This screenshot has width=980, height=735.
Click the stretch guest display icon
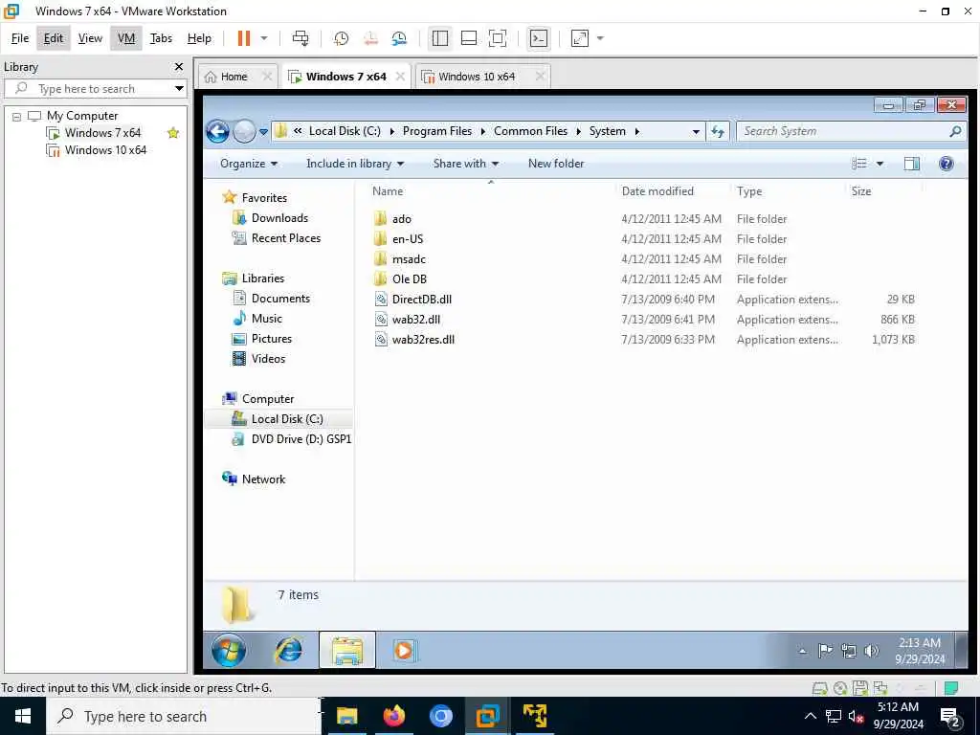click(x=580, y=38)
